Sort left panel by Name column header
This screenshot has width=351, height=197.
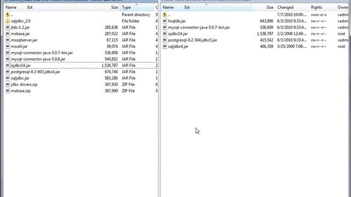tap(11, 7)
